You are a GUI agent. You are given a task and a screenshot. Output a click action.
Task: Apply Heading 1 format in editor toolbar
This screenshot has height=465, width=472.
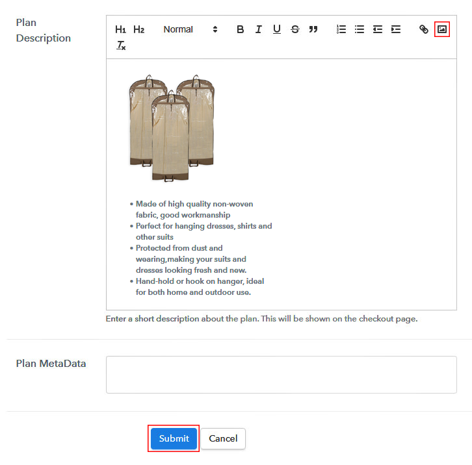120,29
